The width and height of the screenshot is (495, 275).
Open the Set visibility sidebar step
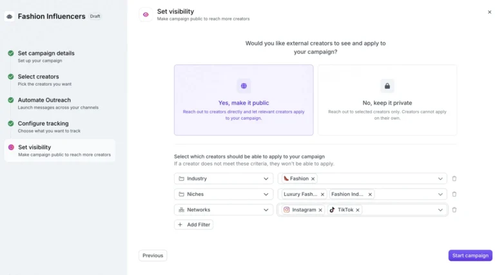pos(60,151)
